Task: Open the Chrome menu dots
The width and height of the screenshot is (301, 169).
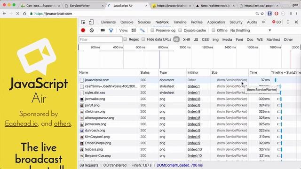Action: [x=297, y=14]
